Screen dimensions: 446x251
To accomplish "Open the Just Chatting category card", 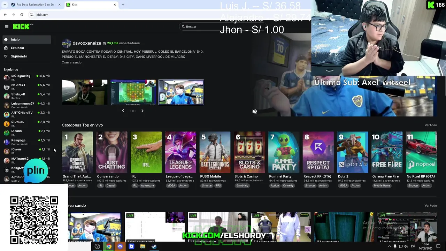I will 112,152.
